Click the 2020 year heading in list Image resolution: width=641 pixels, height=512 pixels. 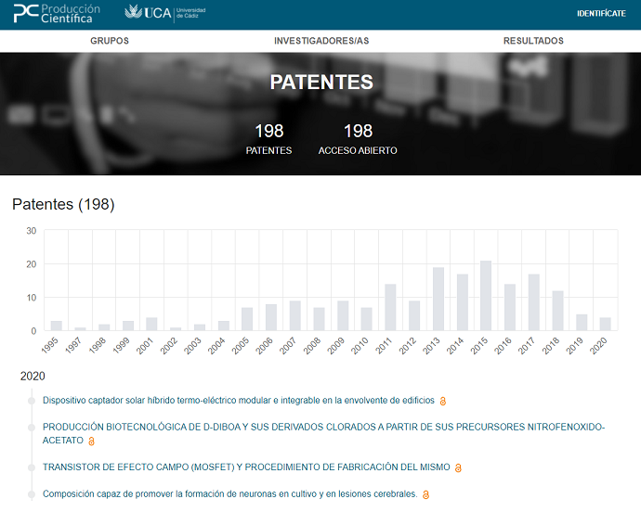(33, 376)
